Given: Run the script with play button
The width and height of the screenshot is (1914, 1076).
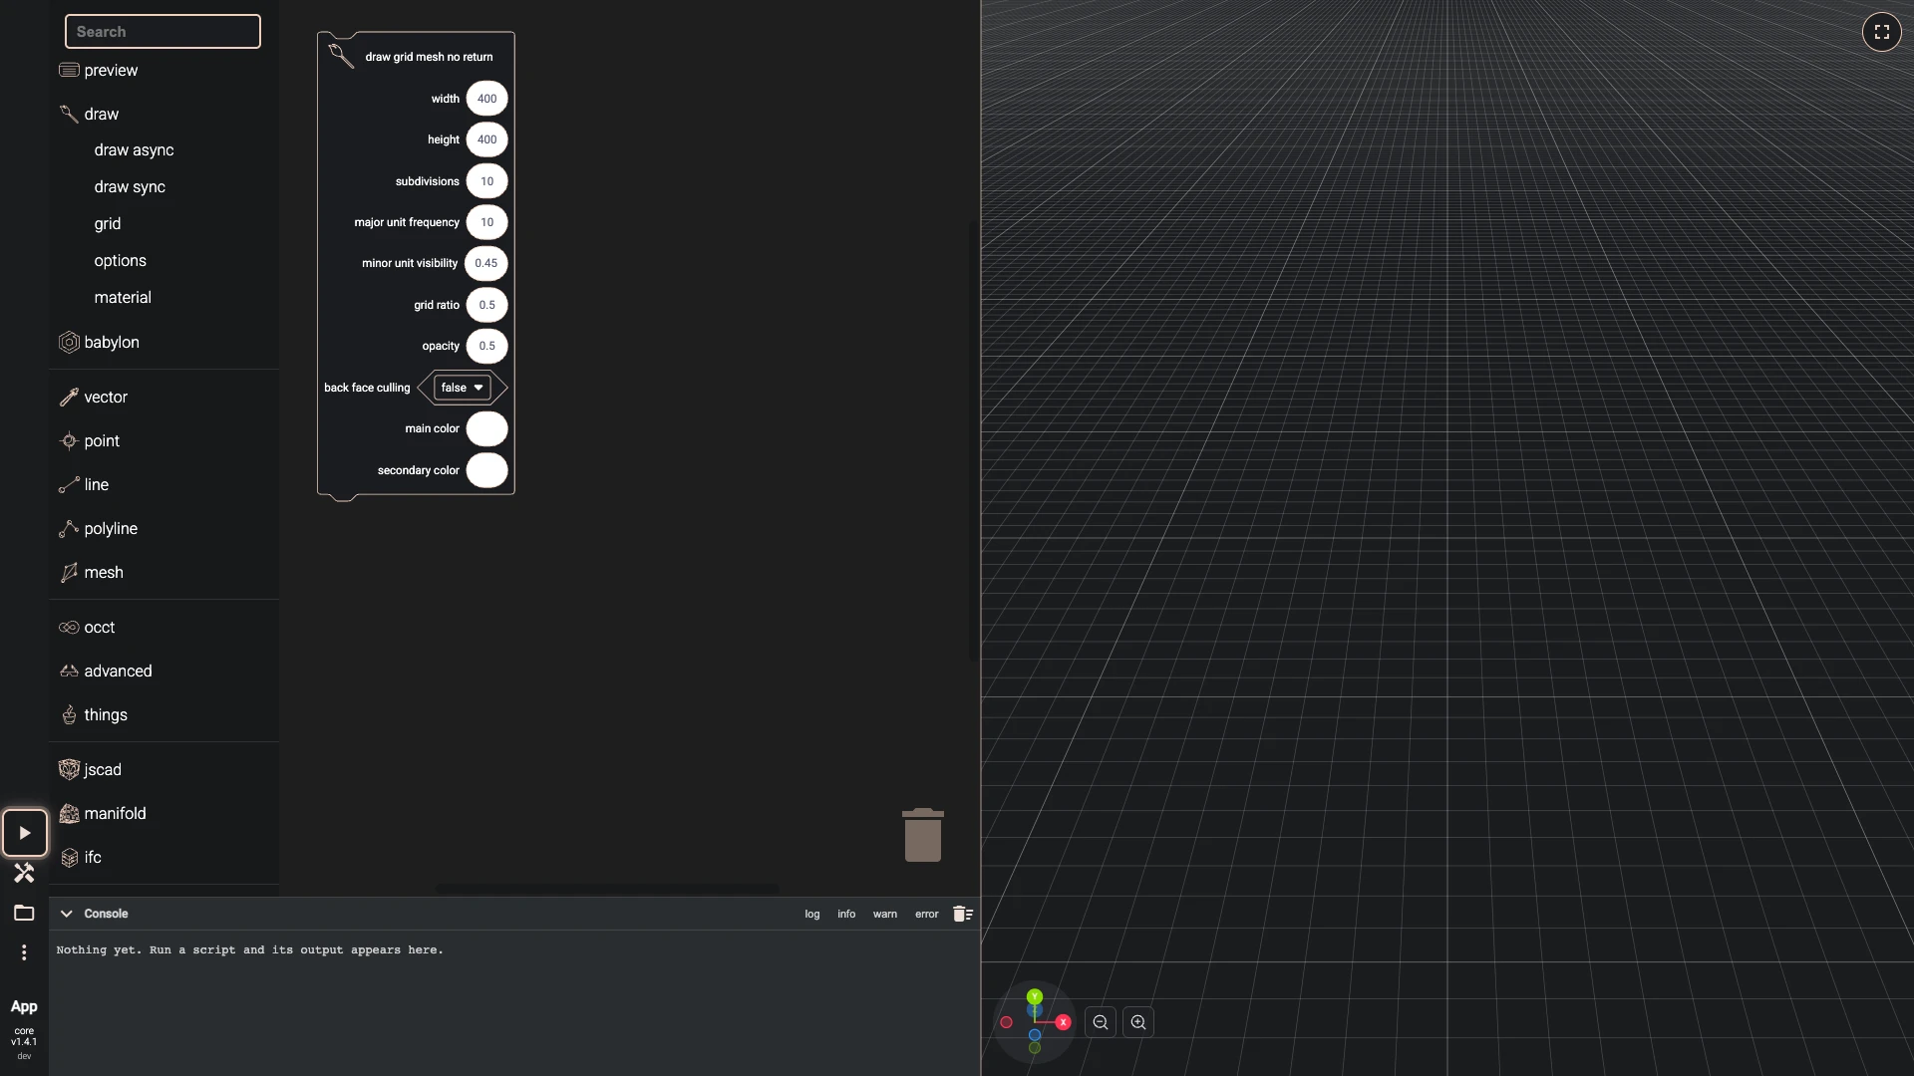Looking at the screenshot, I should click(25, 833).
